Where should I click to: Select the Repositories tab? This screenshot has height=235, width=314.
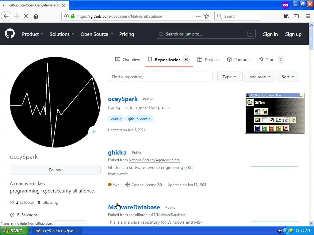pos(169,60)
